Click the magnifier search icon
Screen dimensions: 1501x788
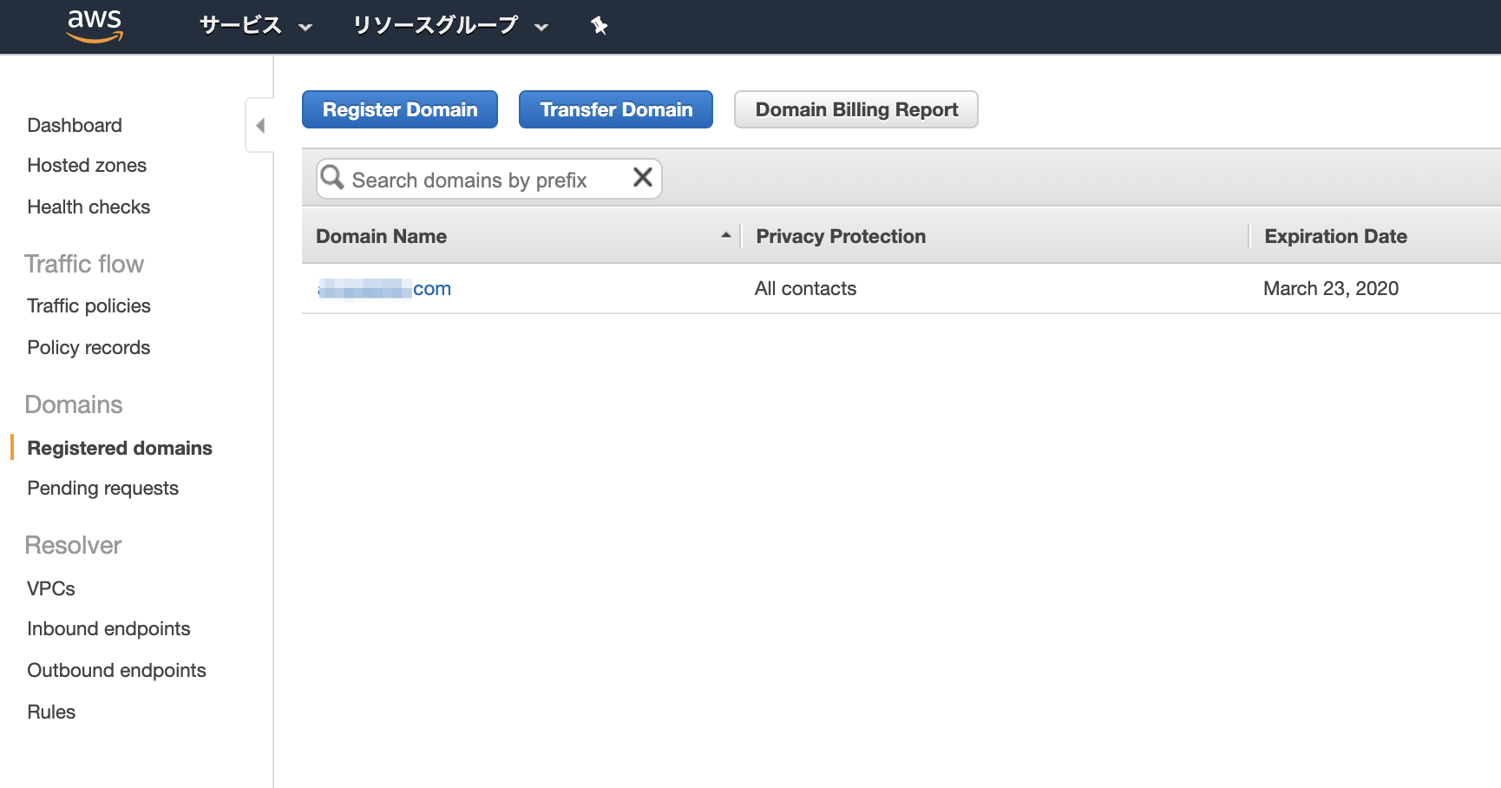(x=332, y=178)
